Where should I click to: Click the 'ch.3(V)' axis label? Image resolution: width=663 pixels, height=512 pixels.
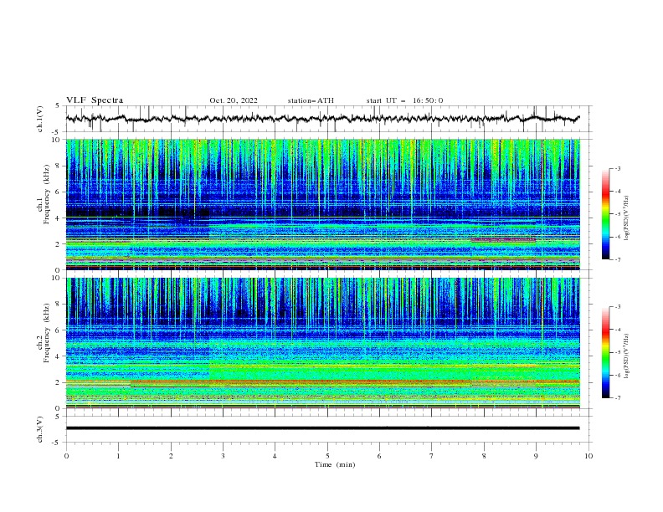point(40,429)
